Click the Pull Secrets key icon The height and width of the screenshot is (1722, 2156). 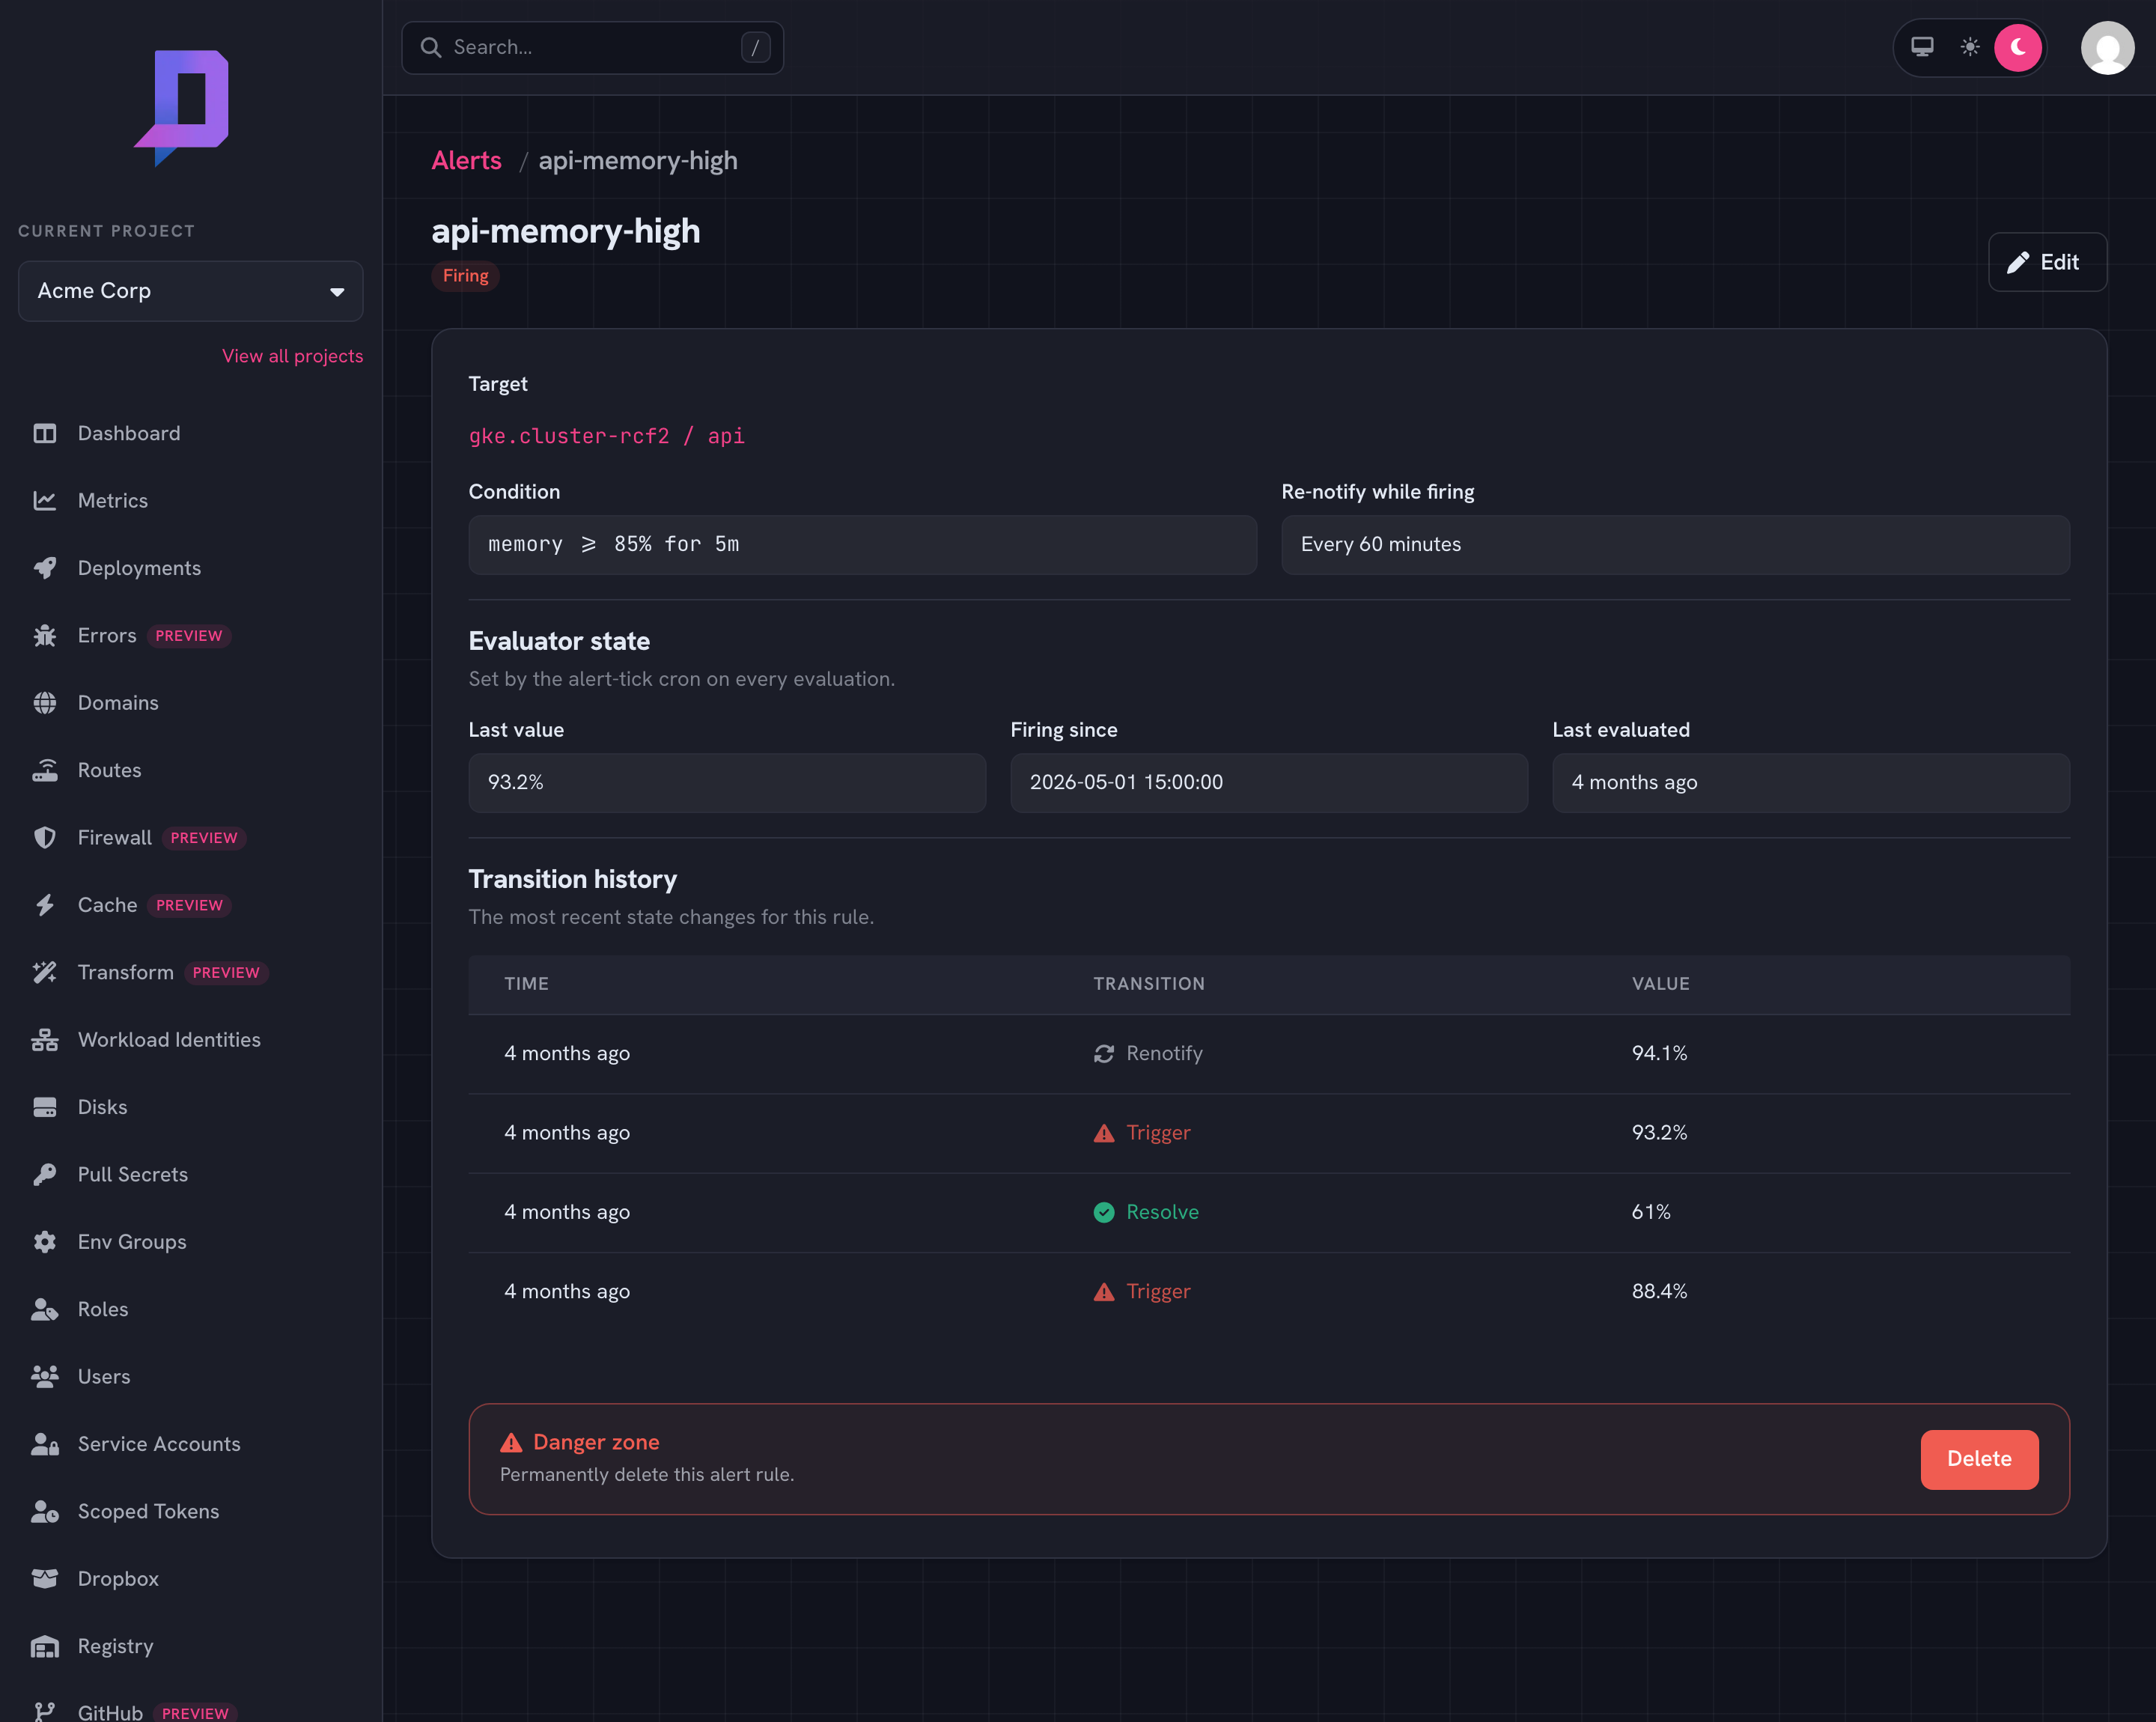(45, 1174)
